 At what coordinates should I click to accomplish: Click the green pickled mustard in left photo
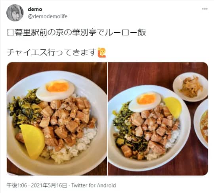coord(25,108)
